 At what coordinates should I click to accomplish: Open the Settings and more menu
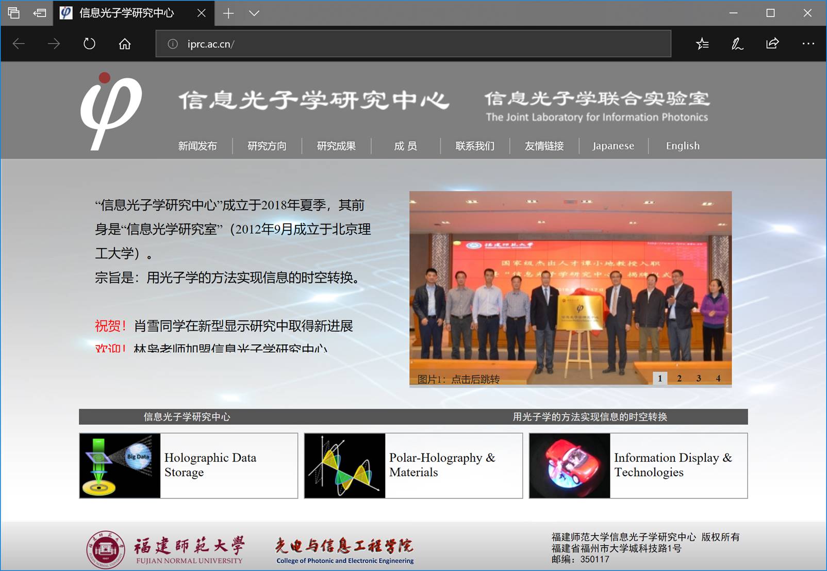pos(808,44)
